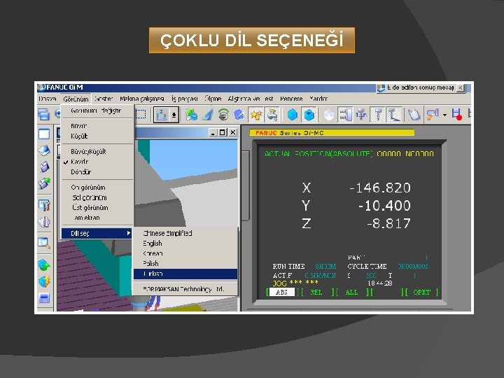Click the hammer and tools sidebar icon

pos(44,204)
